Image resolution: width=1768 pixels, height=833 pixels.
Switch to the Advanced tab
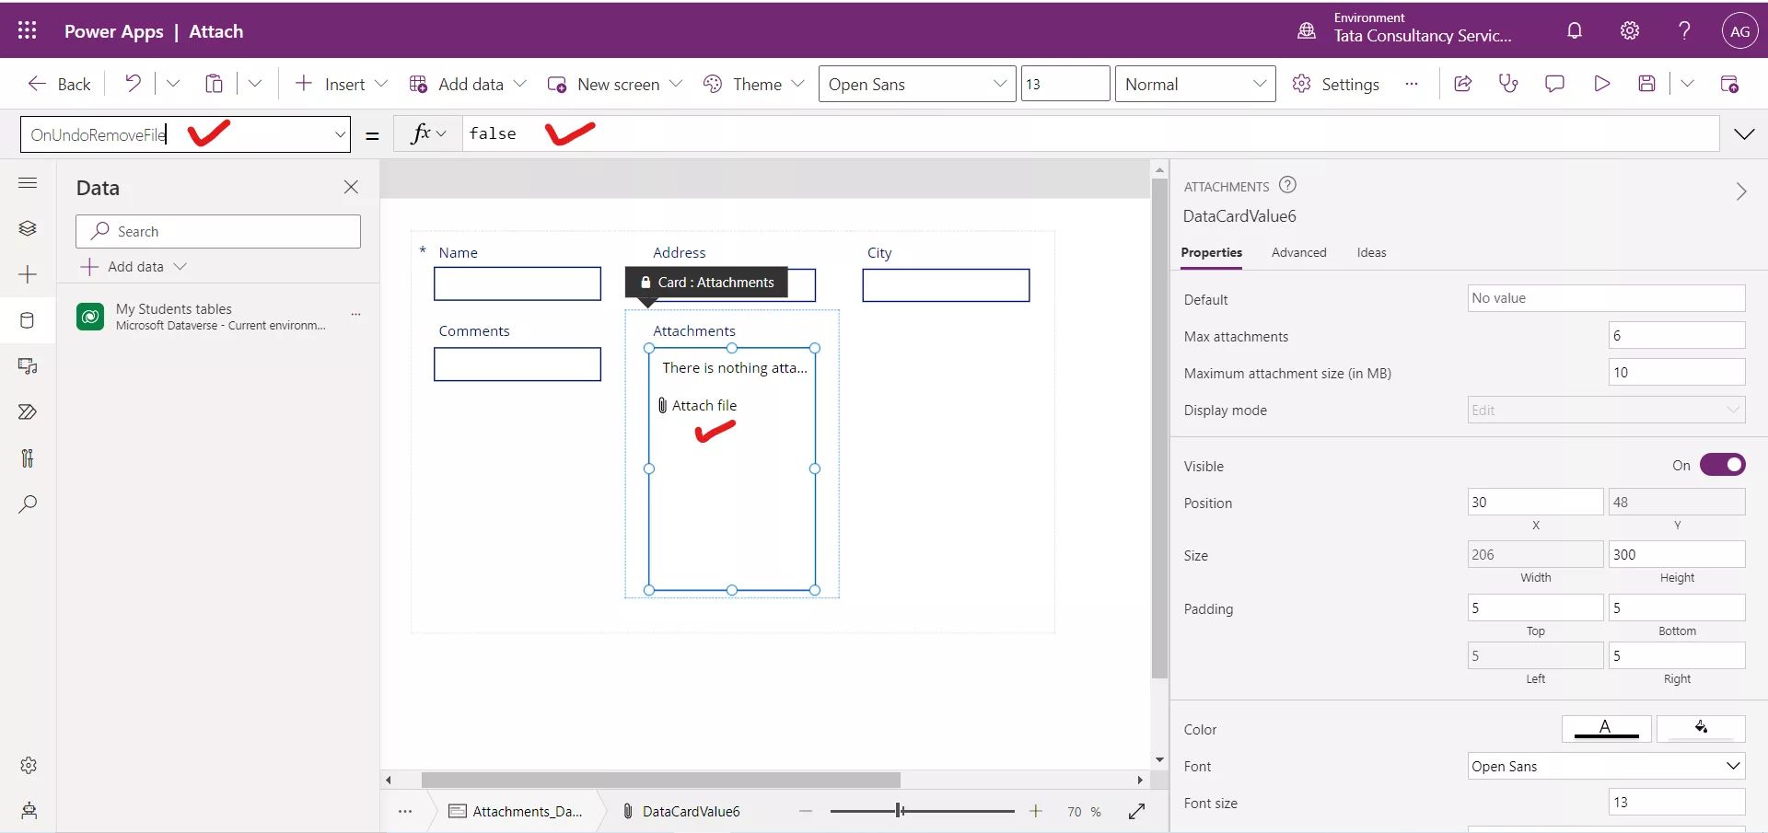click(1298, 252)
